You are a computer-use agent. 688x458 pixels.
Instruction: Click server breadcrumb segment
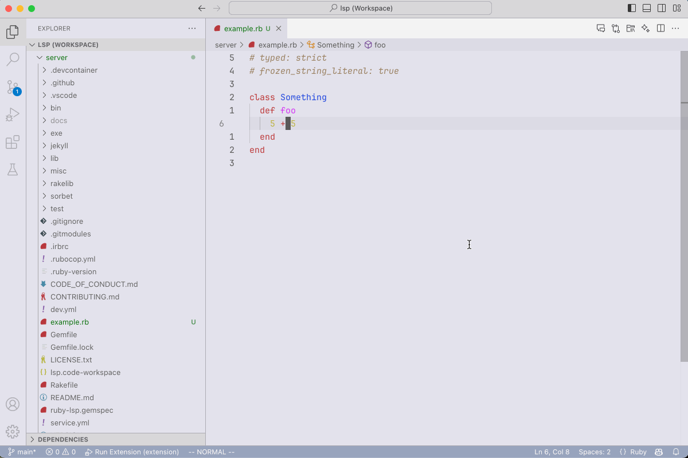click(x=226, y=45)
